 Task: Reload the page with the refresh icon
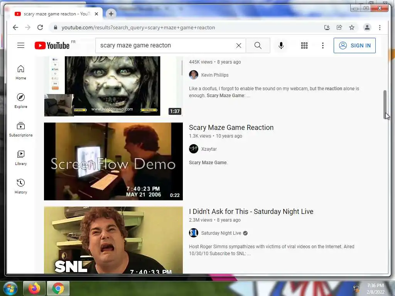click(40, 27)
